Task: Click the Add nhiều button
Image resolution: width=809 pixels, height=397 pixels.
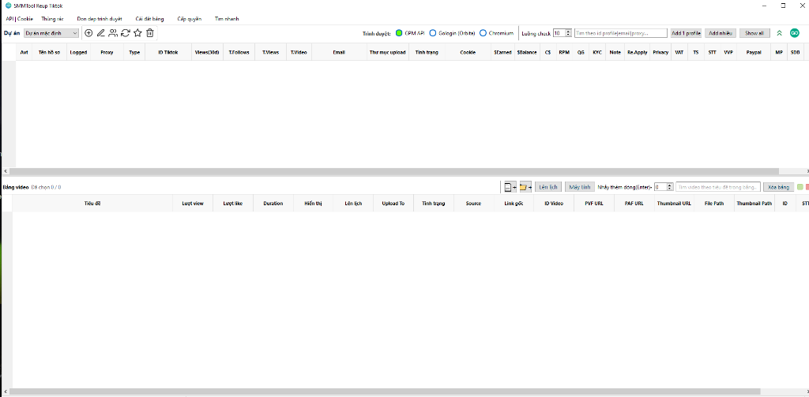Action: (x=721, y=33)
